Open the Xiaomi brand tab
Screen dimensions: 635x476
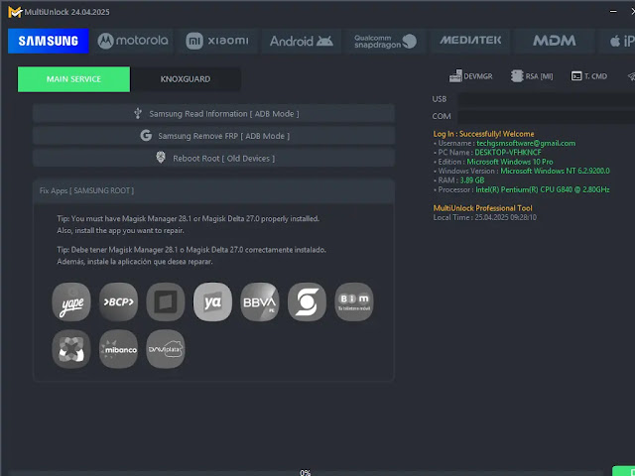(x=217, y=41)
